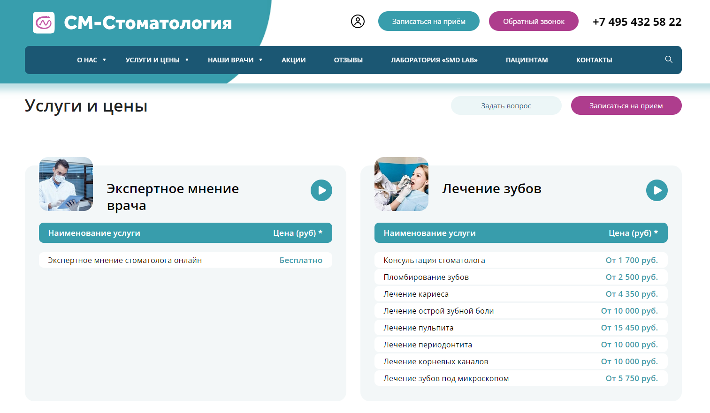
Task: Click the asterisk next to Цена (руб)
Action: click(321, 232)
